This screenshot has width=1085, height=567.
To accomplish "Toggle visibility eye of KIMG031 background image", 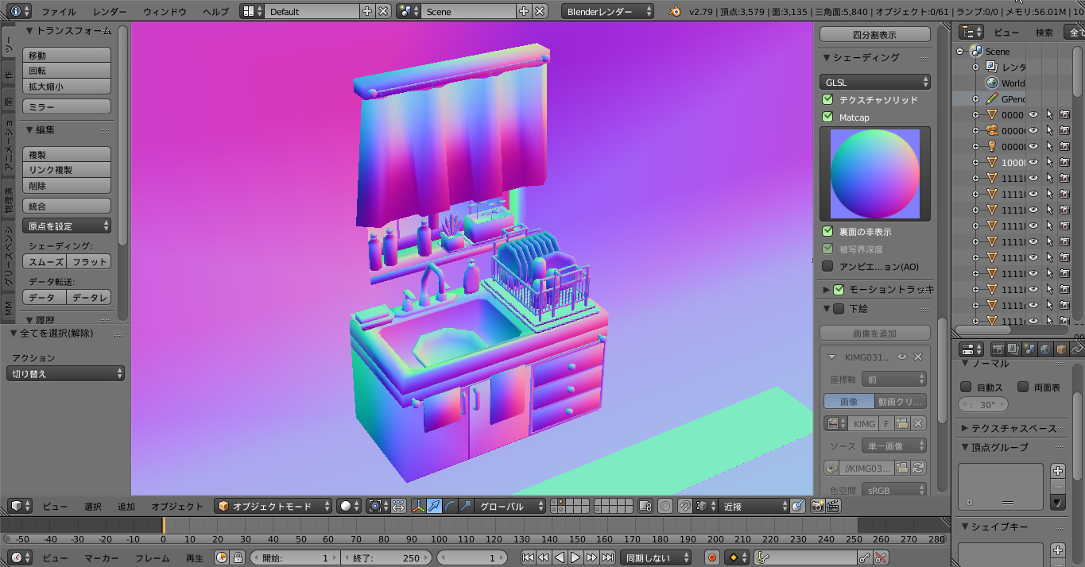I will [903, 357].
